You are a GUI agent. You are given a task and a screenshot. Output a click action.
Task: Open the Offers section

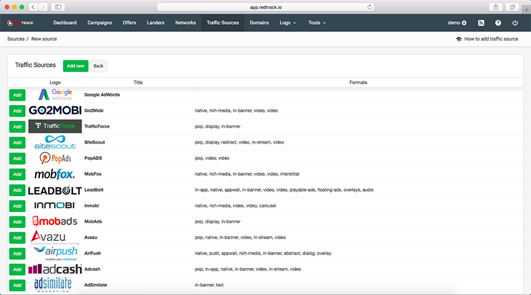129,23
